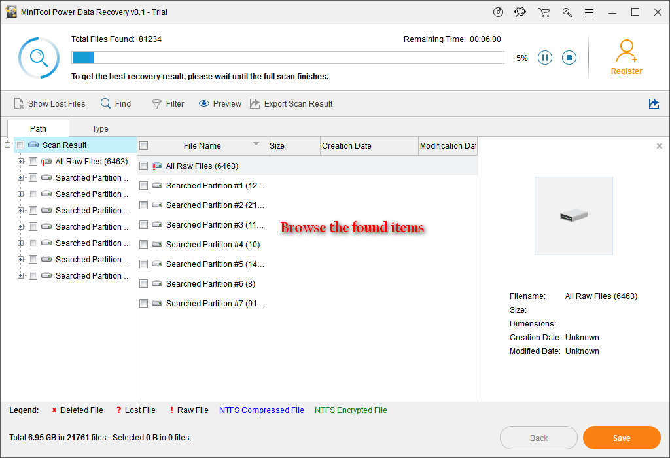Sort by the Modification Date column header

pos(448,146)
